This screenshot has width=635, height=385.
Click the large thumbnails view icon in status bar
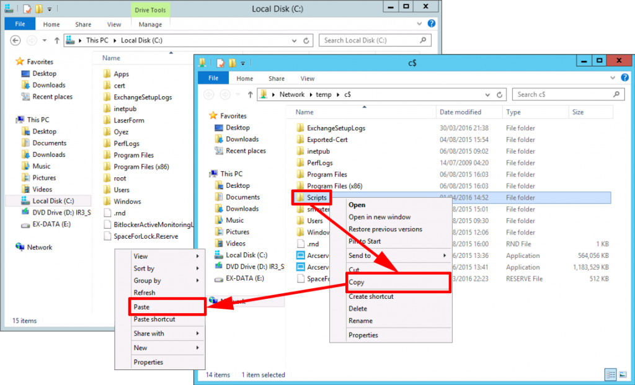click(624, 374)
